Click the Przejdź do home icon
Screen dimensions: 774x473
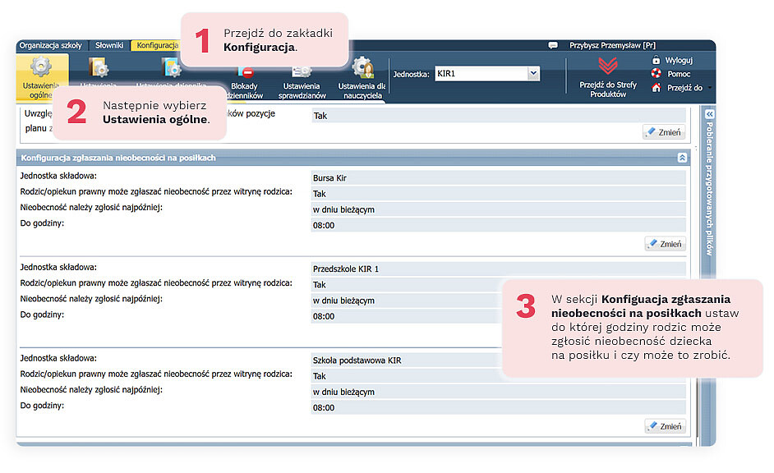coord(656,87)
